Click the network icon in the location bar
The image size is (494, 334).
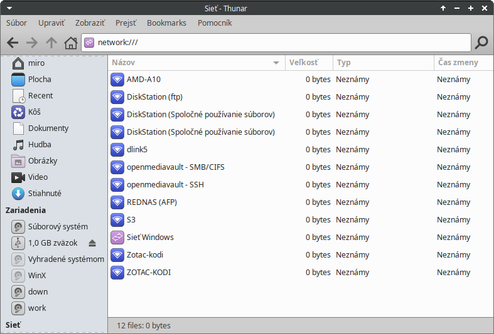click(x=89, y=43)
